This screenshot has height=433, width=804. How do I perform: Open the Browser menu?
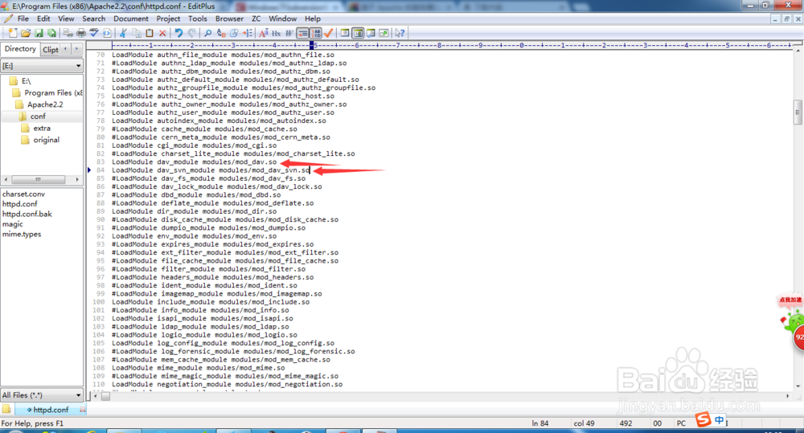pyautogui.click(x=229, y=18)
